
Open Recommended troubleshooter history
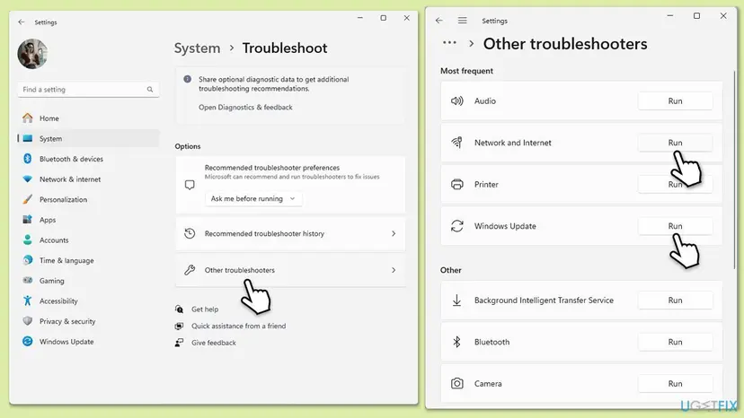click(290, 233)
